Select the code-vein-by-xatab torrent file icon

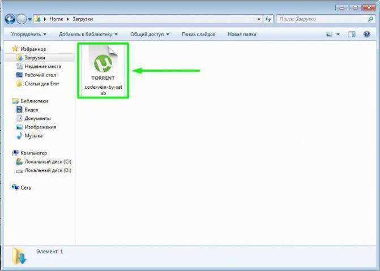point(103,62)
